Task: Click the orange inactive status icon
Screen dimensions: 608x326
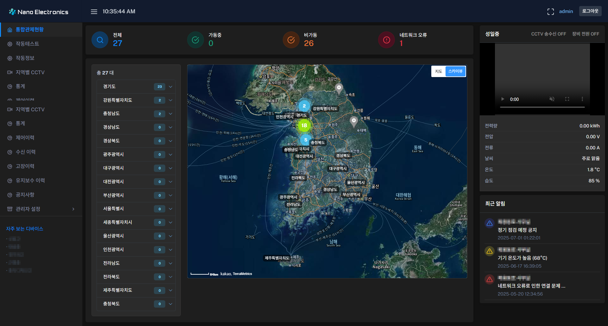Action: (291, 40)
